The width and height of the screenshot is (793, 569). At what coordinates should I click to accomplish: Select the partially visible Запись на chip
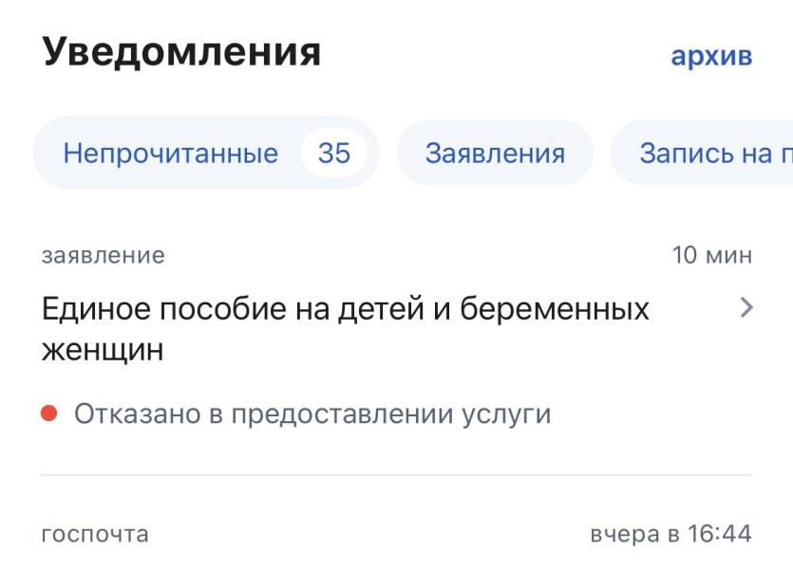[714, 154]
